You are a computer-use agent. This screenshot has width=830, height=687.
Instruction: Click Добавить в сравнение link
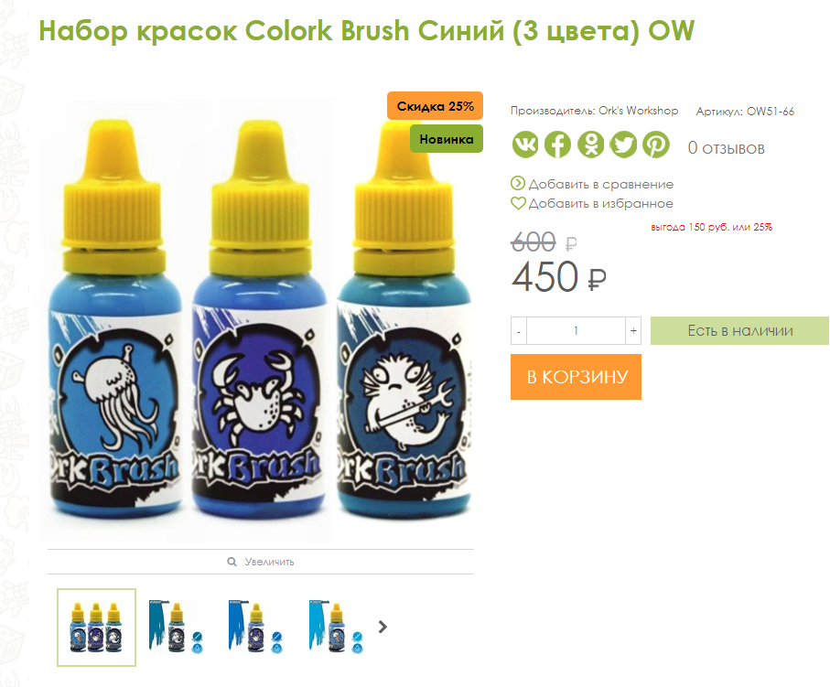click(601, 184)
